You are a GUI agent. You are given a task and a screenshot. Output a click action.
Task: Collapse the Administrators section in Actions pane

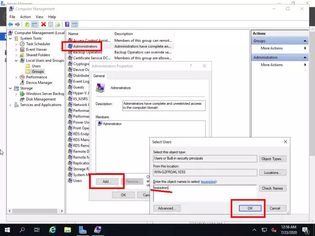(x=305, y=58)
